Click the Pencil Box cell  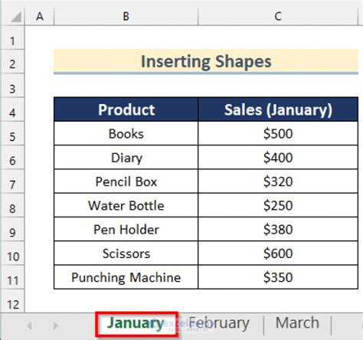coord(126,181)
